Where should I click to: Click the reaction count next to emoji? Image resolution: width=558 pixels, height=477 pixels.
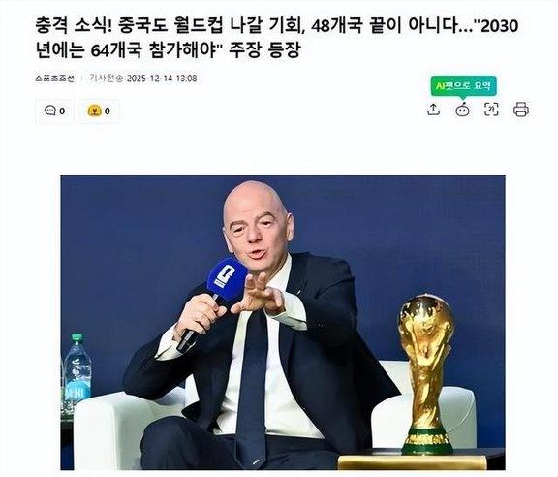[x=108, y=111]
